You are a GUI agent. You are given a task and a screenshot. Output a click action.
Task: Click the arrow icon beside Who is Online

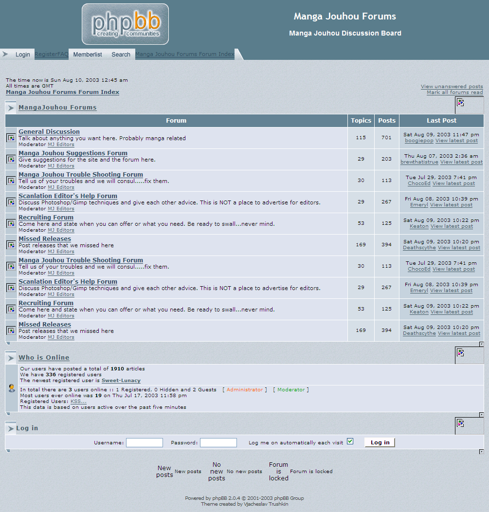[x=11, y=358]
